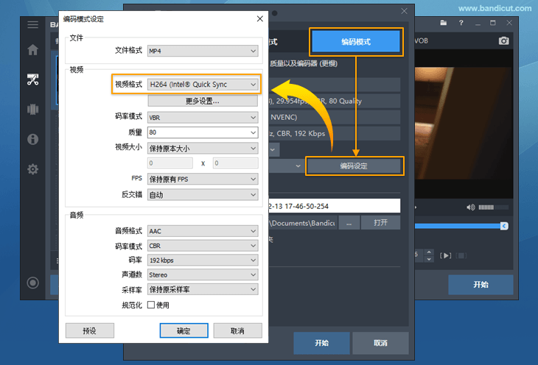Open the Split tool in sidebar
The height and width of the screenshot is (365, 538).
pyautogui.click(x=33, y=110)
